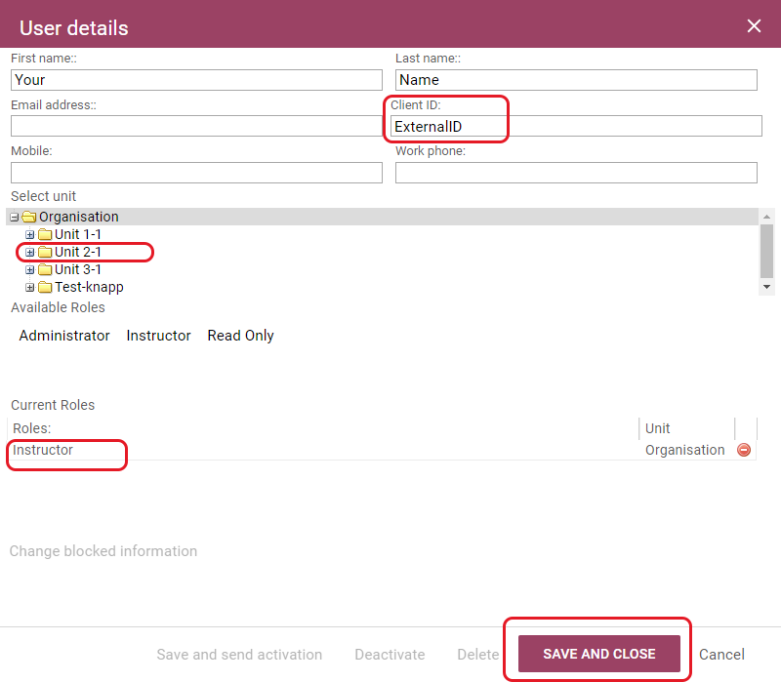Click the Organisation folder icon
The image size is (781, 682).
pyautogui.click(x=28, y=217)
